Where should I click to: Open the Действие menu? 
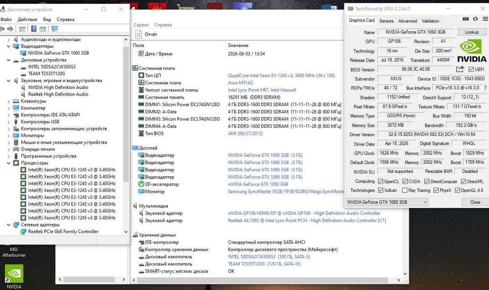tap(27, 20)
